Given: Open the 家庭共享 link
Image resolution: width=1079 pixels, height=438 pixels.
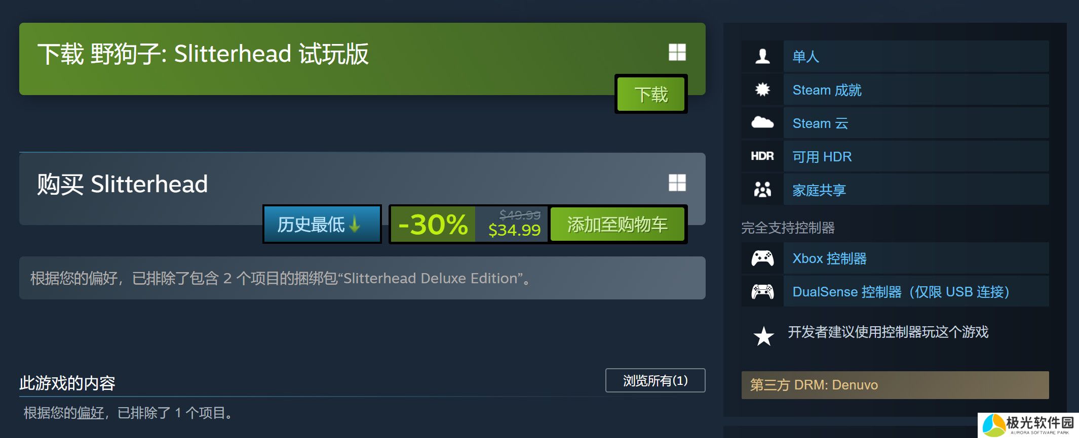Looking at the screenshot, I should tap(819, 190).
